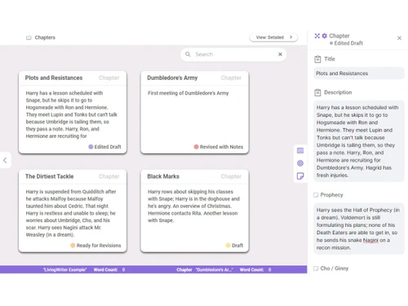The width and height of the screenshot is (408, 306).
Task: Open the list panel side icon
Action: [300, 151]
